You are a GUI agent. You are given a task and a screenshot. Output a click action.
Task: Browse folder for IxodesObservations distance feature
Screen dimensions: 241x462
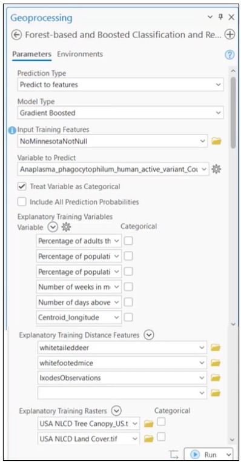[x=216, y=378]
